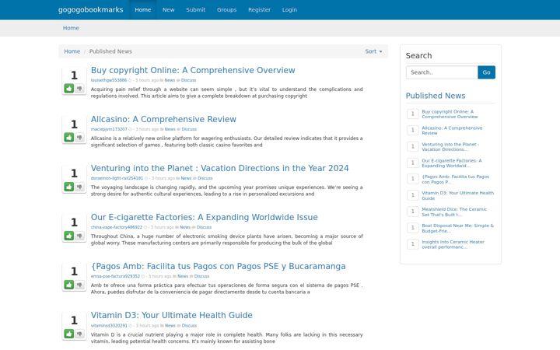The height and width of the screenshot is (350, 560).
Task: Open the Login page
Action: point(289,9)
